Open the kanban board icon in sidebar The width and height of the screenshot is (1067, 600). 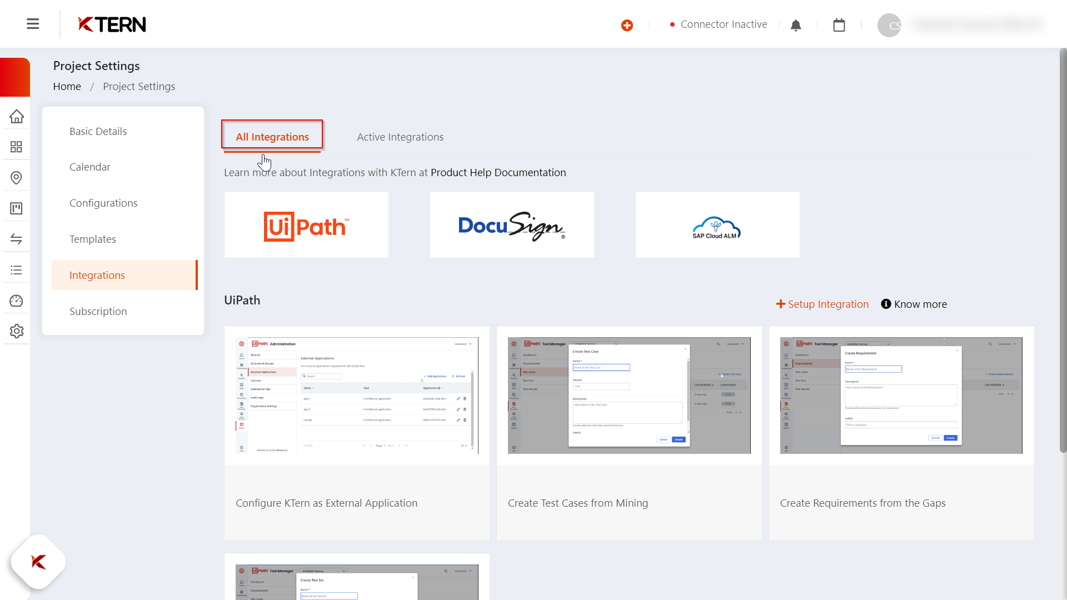[x=16, y=208]
